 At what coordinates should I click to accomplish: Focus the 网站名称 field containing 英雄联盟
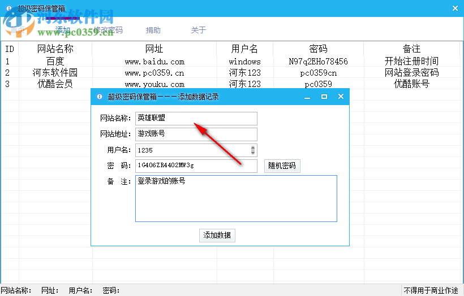coord(196,118)
